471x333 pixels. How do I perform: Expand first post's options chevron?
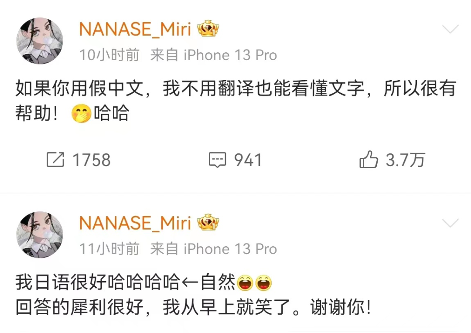click(x=451, y=29)
